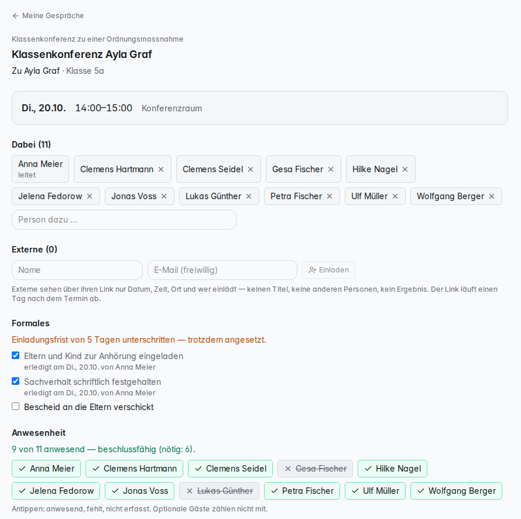Remove Clemens Hartmann from participants

click(161, 169)
